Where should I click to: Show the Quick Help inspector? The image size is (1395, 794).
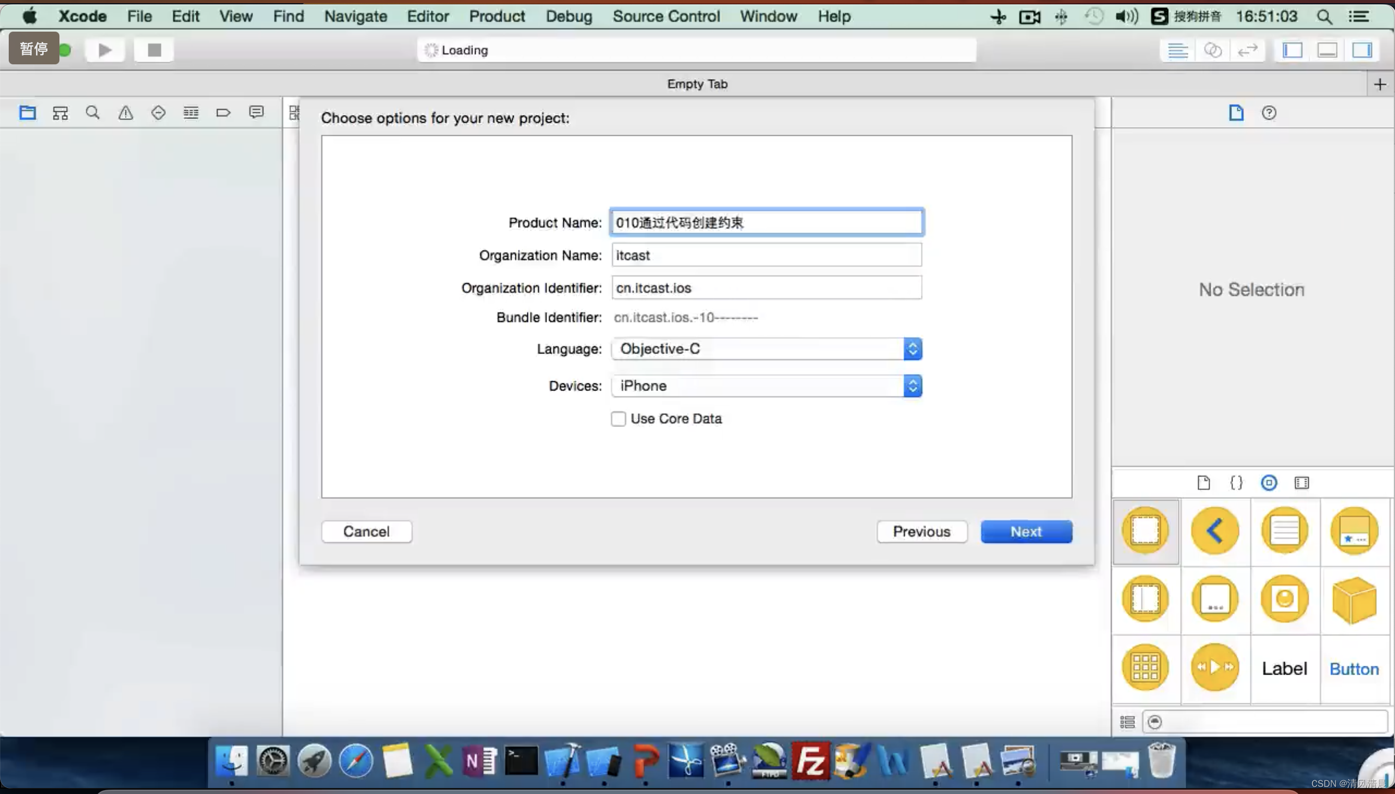tap(1269, 113)
